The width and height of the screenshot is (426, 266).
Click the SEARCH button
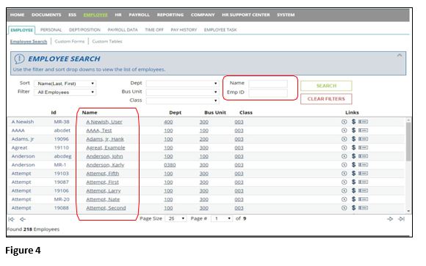coord(326,86)
